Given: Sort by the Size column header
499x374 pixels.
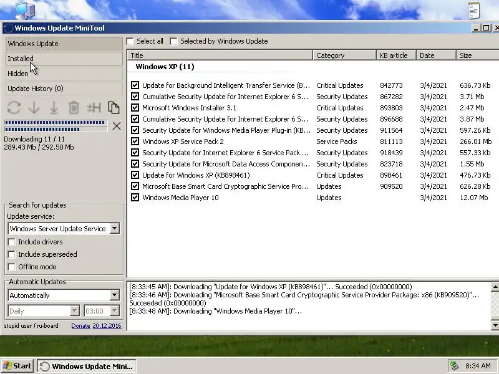Looking at the screenshot, I should (478, 55).
